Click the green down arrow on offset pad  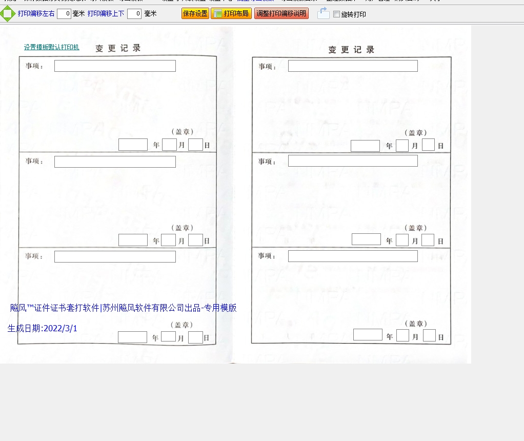point(7,19)
